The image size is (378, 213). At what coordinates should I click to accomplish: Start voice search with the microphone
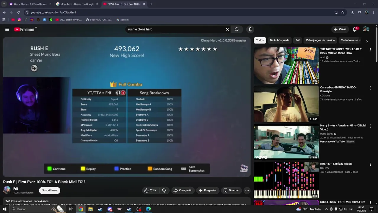[x=250, y=29]
